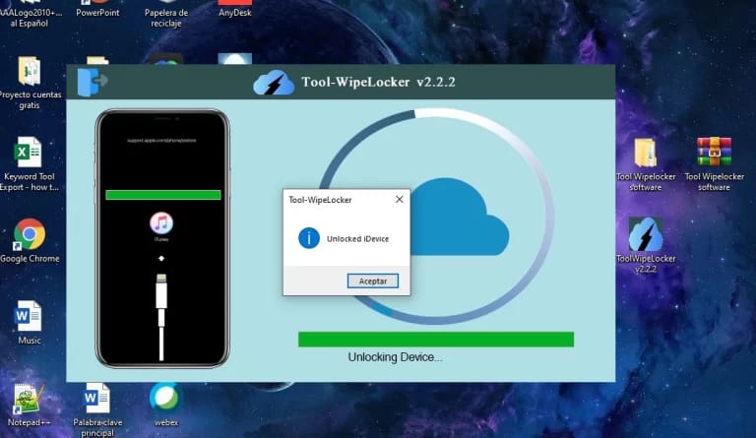Click the lightning cable image on phone
The height and width of the screenshot is (438, 756).
(x=161, y=317)
